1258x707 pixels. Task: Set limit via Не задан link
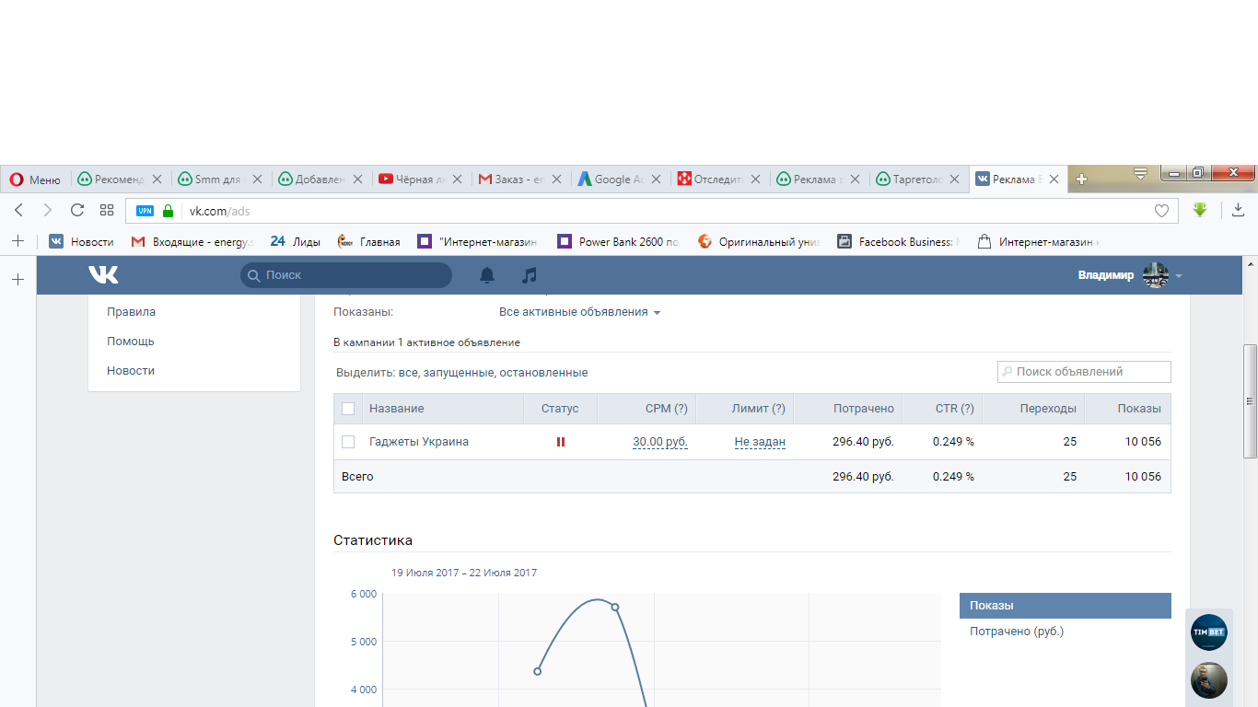pyautogui.click(x=760, y=442)
